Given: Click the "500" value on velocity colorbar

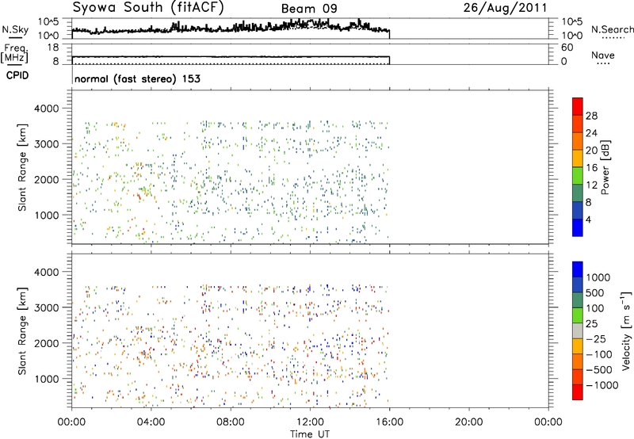Looking at the screenshot, I should tap(595, 292).
